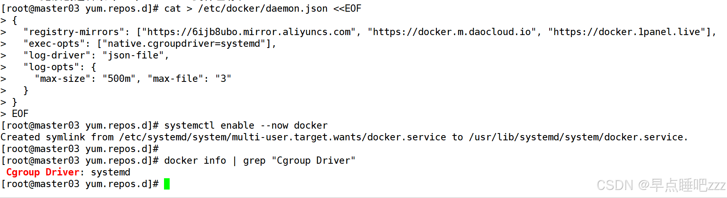Click the closing EOF heredoc marker
727x198 pixels.
tap(20, 114)
